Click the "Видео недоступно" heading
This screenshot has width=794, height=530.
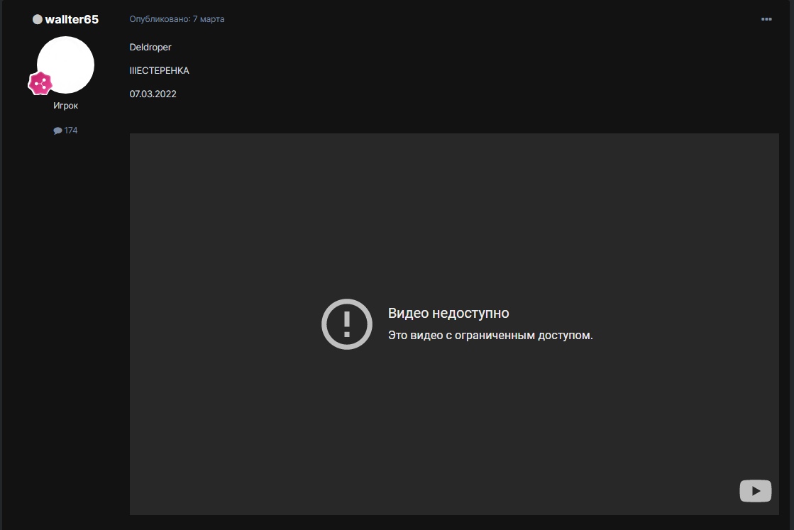pyautogui.click(x=448, y=314)
